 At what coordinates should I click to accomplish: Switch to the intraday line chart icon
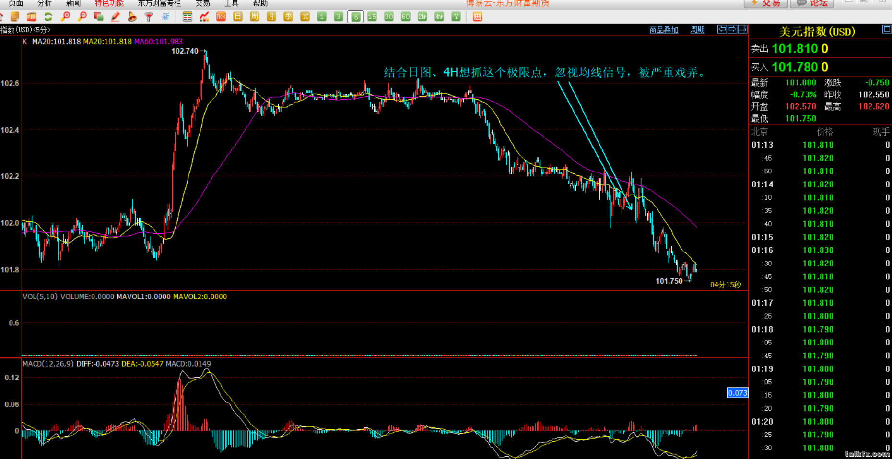click(x=204, y=17)
